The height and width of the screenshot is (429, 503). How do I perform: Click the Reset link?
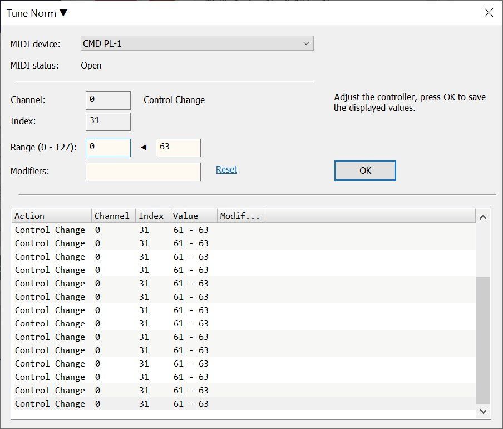tap(226, 169)
